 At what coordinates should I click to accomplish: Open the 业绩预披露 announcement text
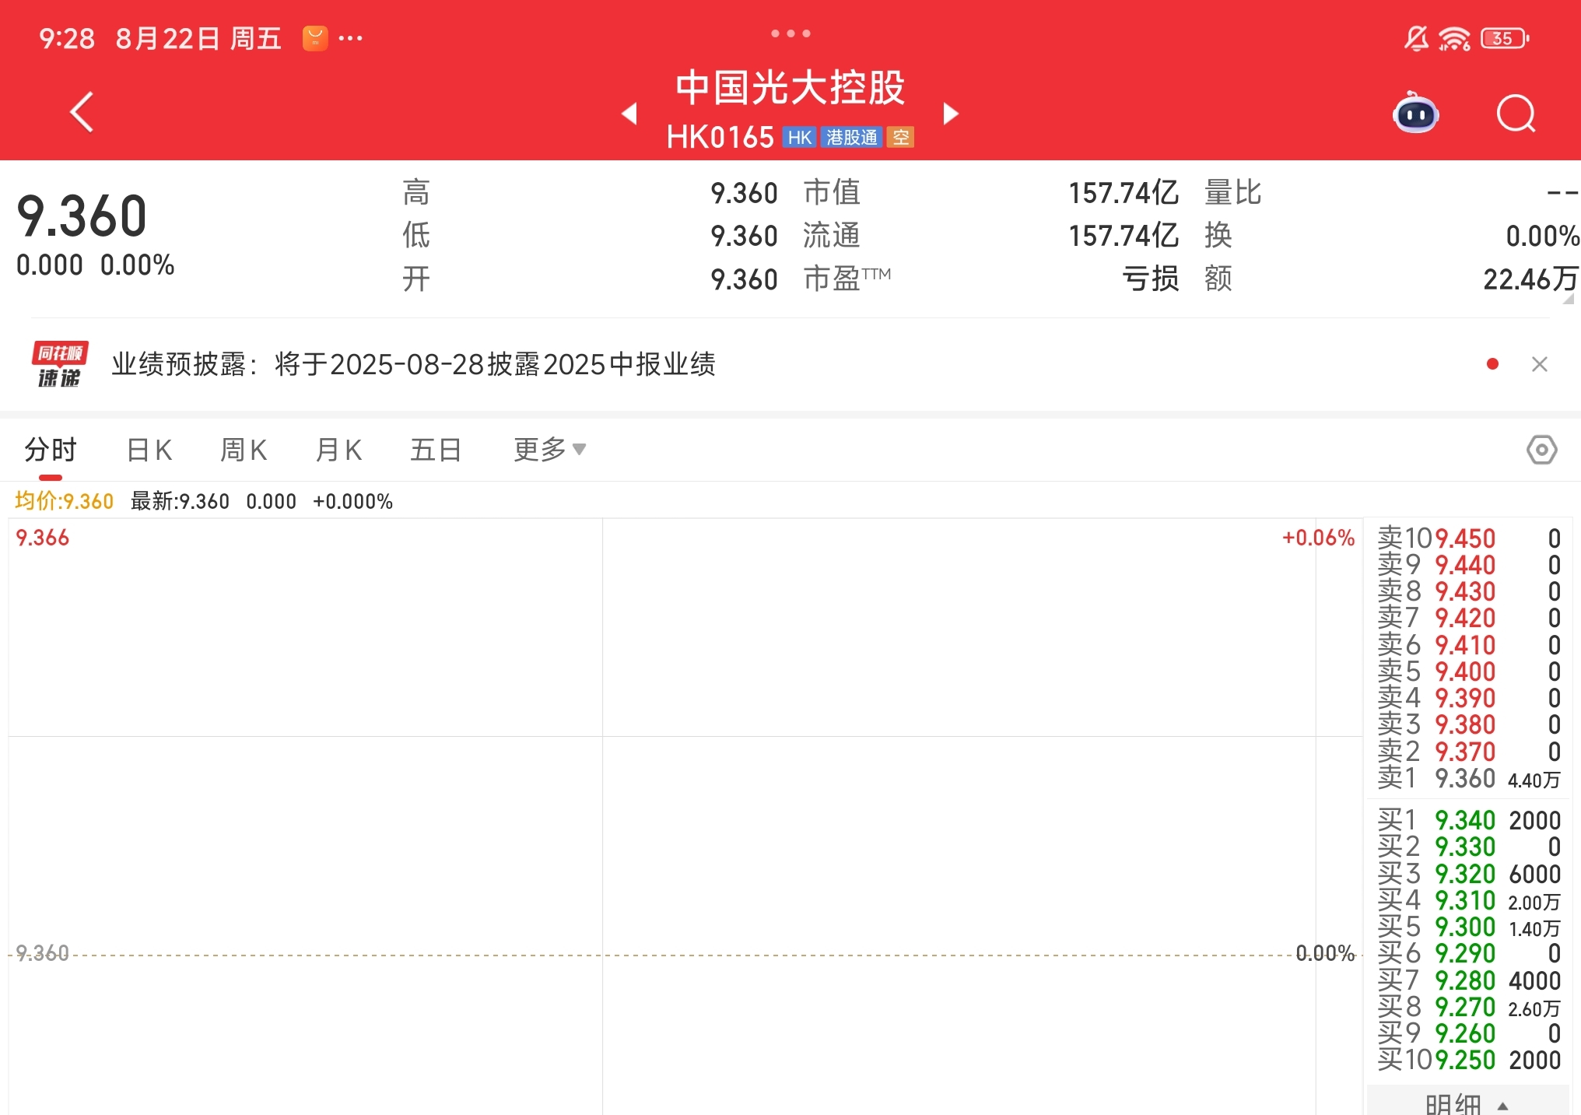coord(413,364)
